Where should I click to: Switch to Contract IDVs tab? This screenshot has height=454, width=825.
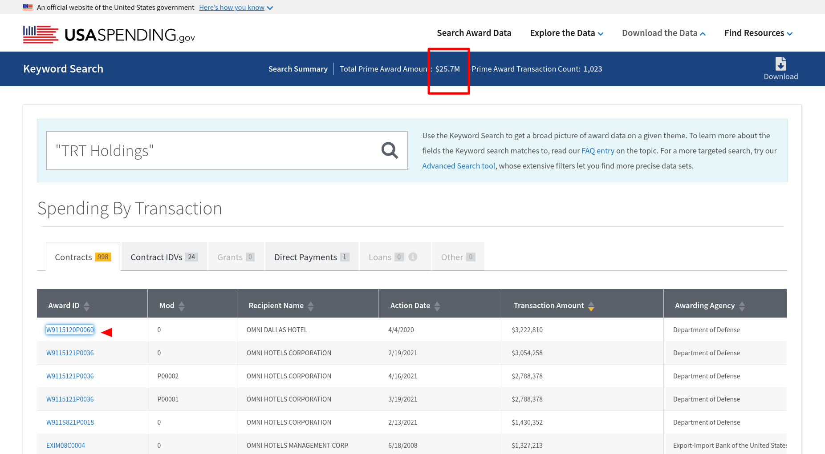[164, 257]
